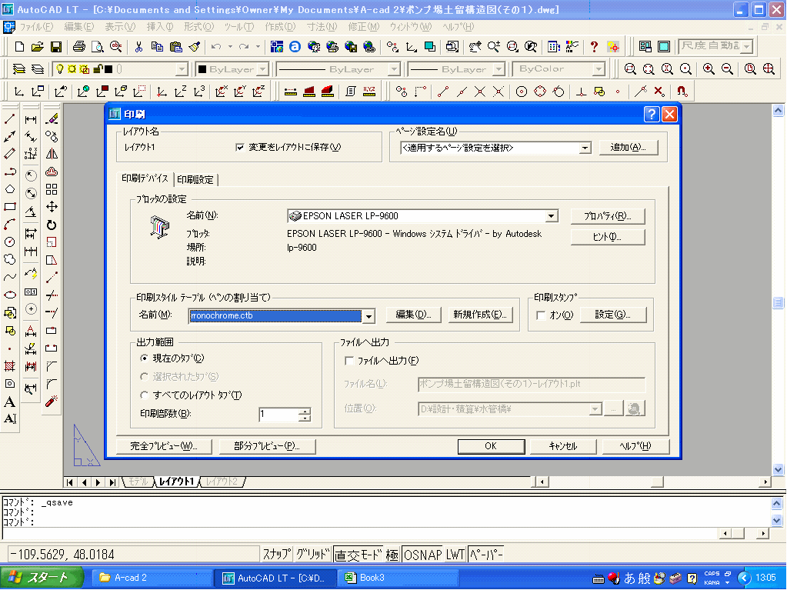Switch to the 印刷設定 tab
The height and width of the screenshot is (590, 787).
pos(195,179)
